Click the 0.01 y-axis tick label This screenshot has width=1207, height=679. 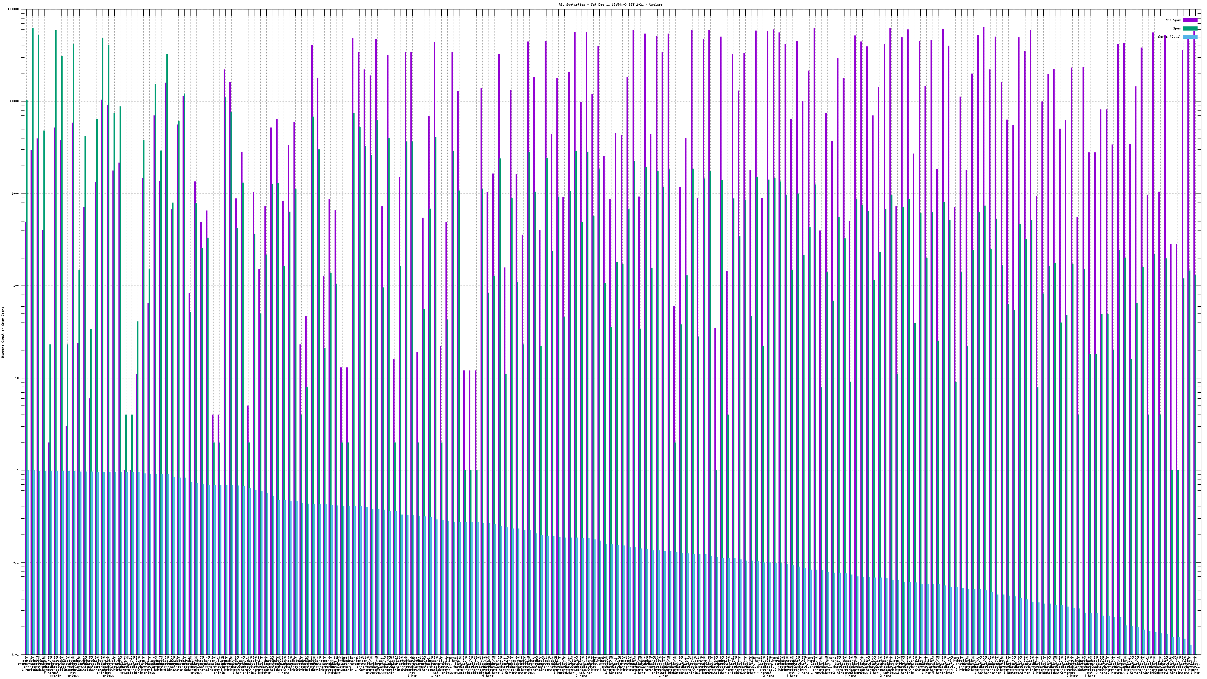click(16, 654)
